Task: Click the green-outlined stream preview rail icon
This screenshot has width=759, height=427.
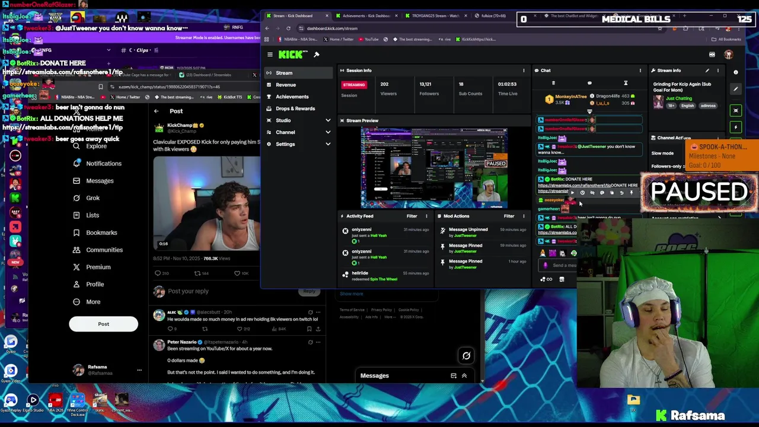Action: (x=736, y=110)
